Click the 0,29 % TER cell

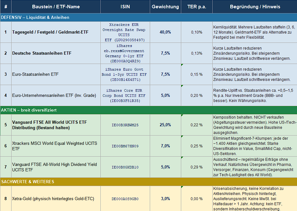197,167
